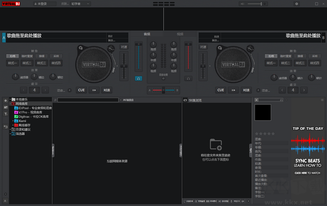Viewport: 327px width, 206px height.
Task: Toggle deck B headphone cue button
Action: tap(188, 78)
